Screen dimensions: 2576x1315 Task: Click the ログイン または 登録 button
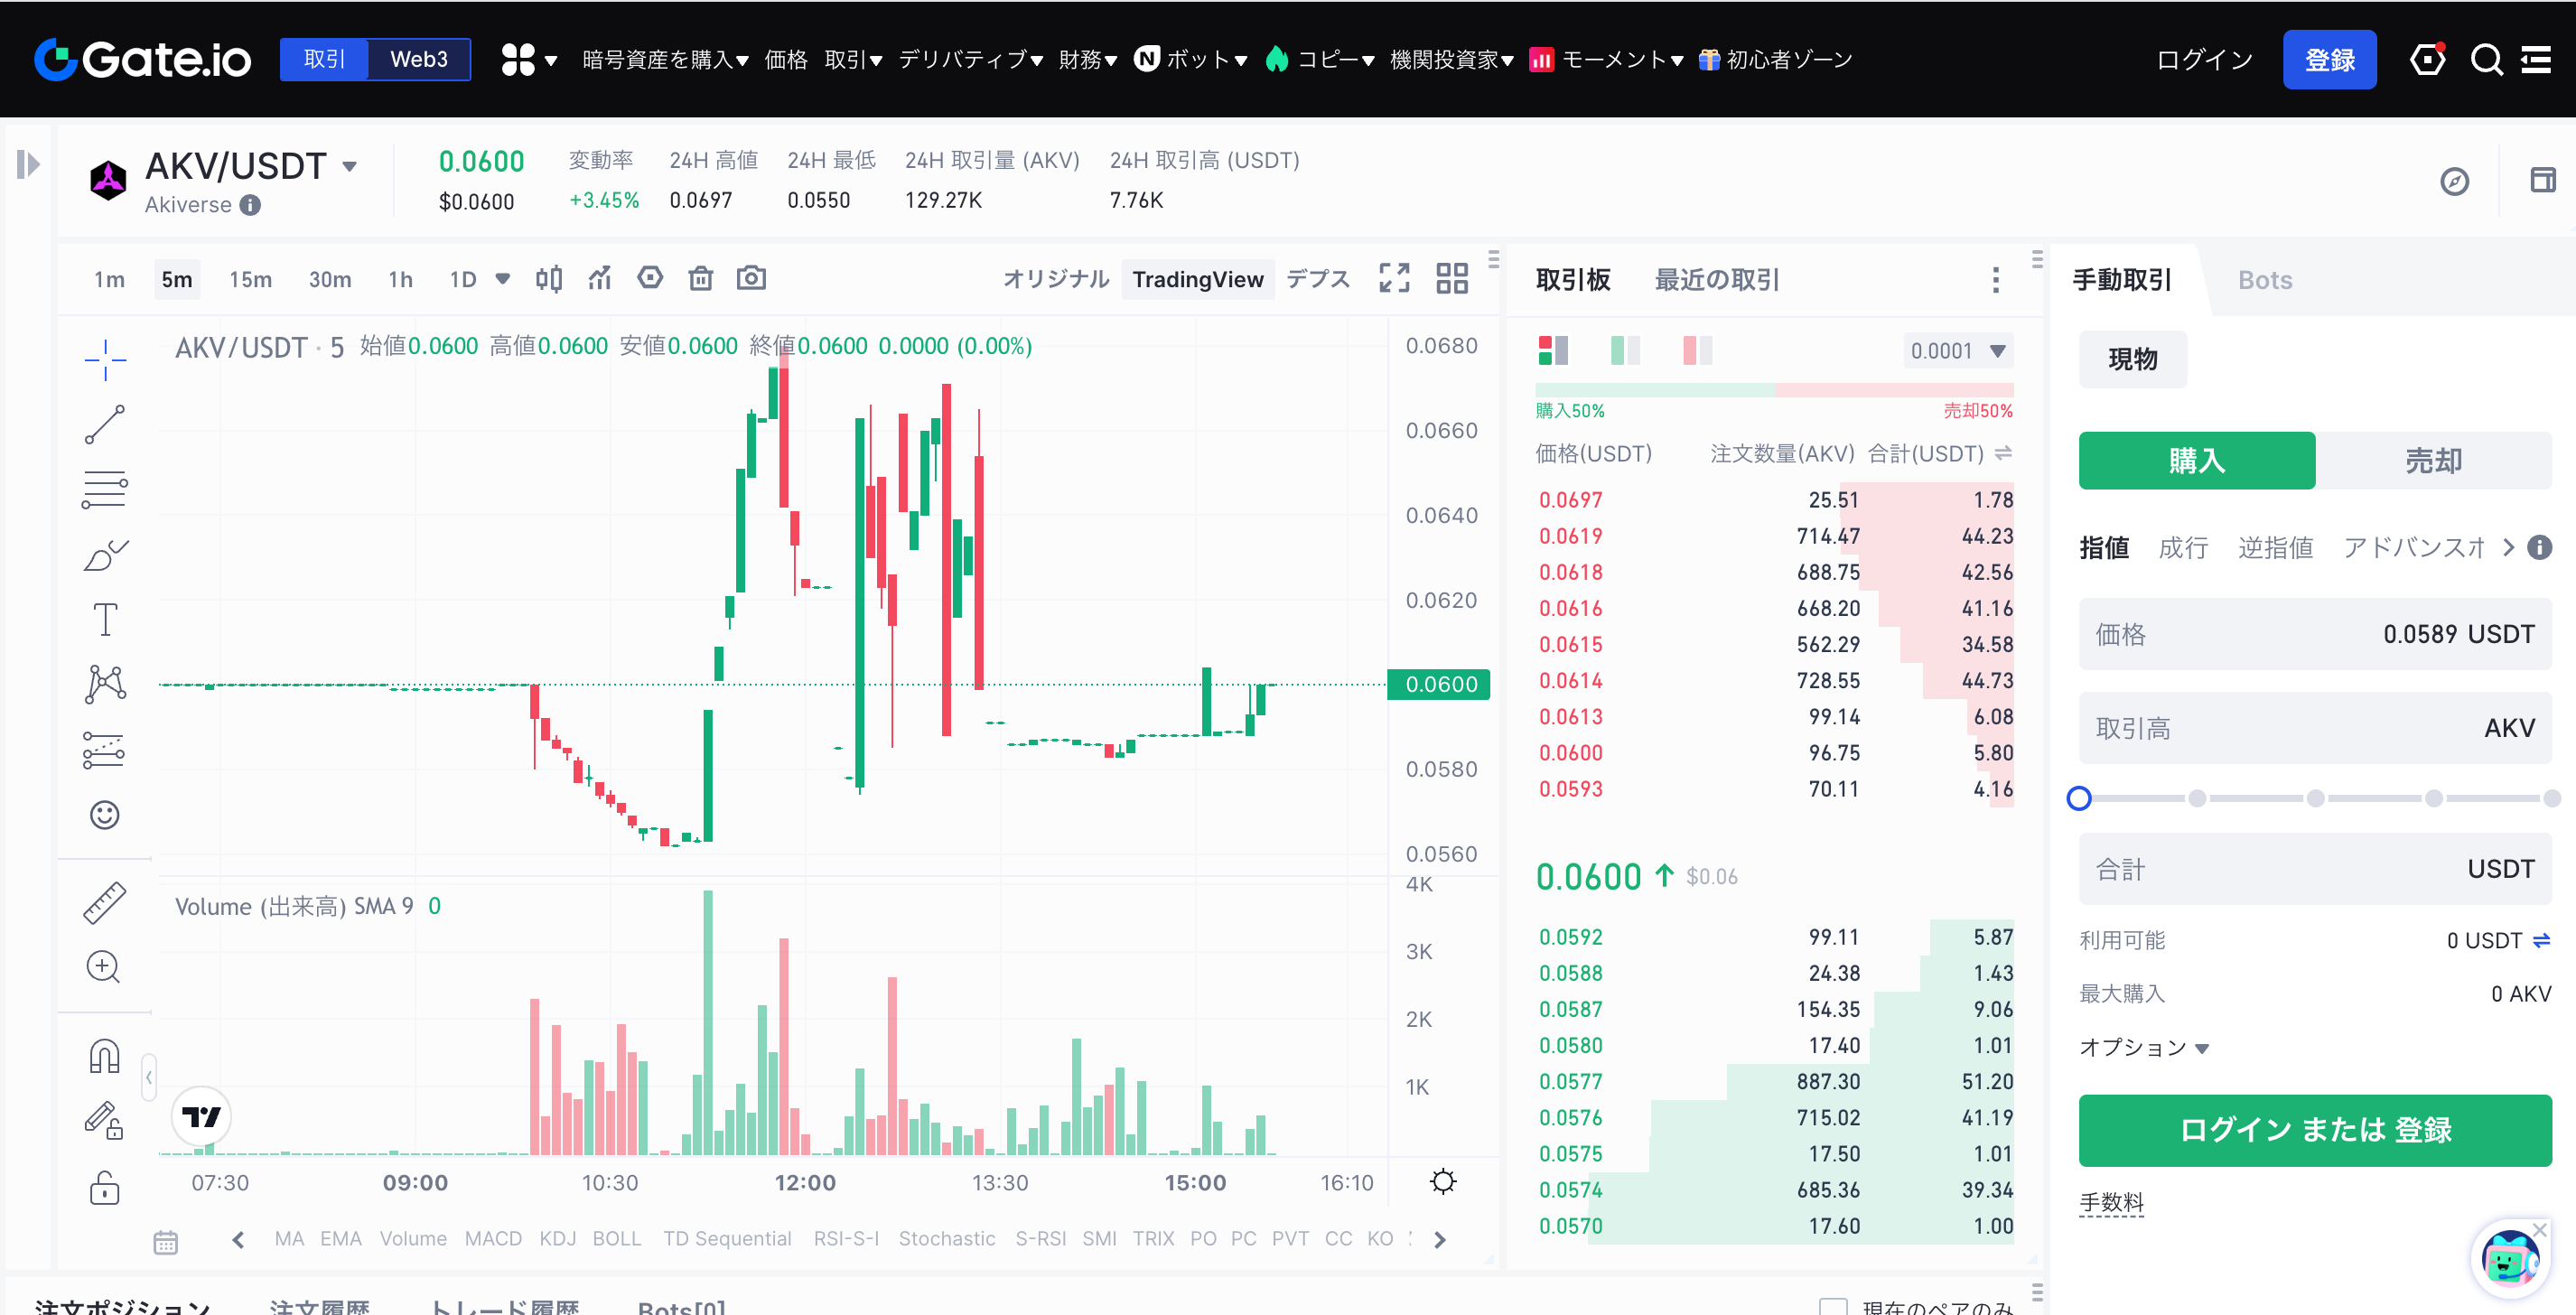click(2316, 1130)
